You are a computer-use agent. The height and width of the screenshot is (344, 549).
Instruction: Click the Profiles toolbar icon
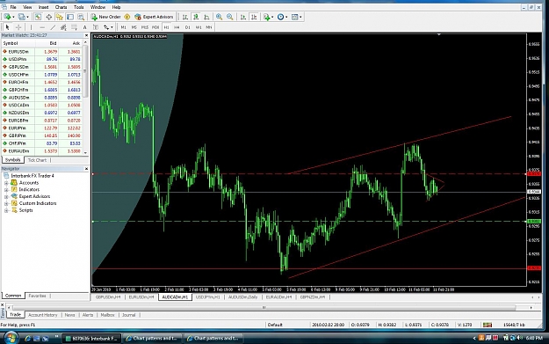pos(22,17)
